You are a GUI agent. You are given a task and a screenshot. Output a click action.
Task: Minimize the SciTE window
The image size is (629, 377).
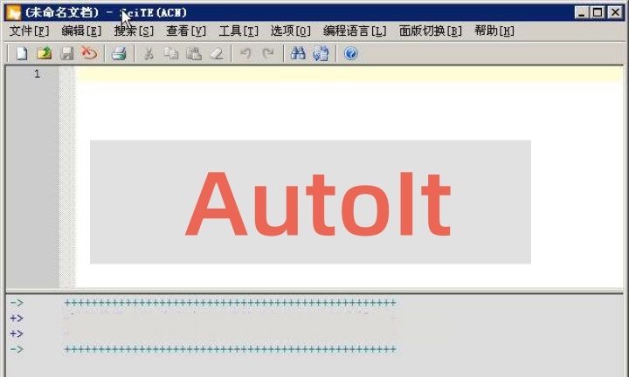coord(581,13)
